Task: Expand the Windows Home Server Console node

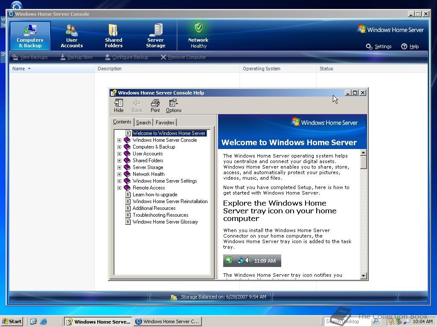Action: pyautogui.click(x=119, y=140)
